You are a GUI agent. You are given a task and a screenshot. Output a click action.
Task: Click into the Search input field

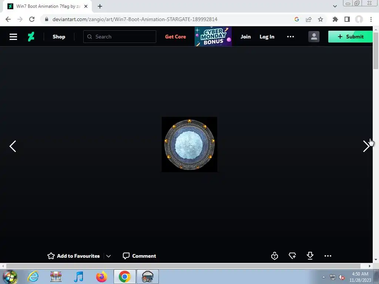click(x=120, y=37)
